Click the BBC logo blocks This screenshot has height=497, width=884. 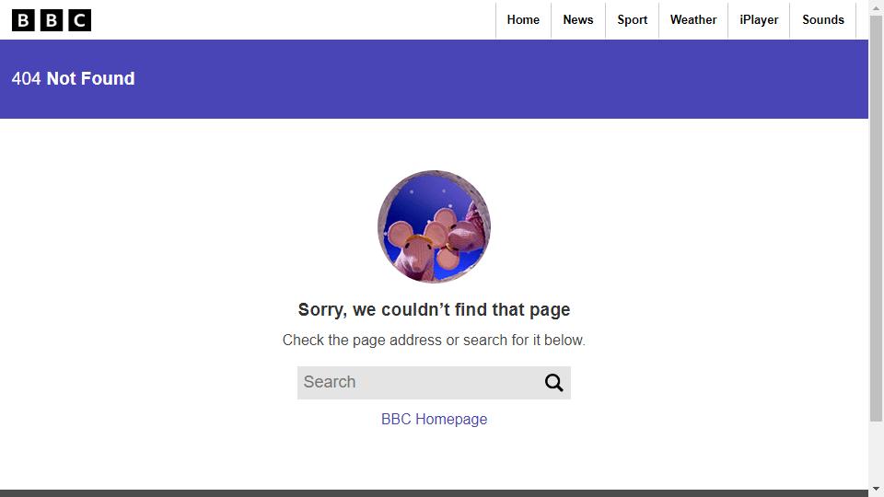pos(52,20)
